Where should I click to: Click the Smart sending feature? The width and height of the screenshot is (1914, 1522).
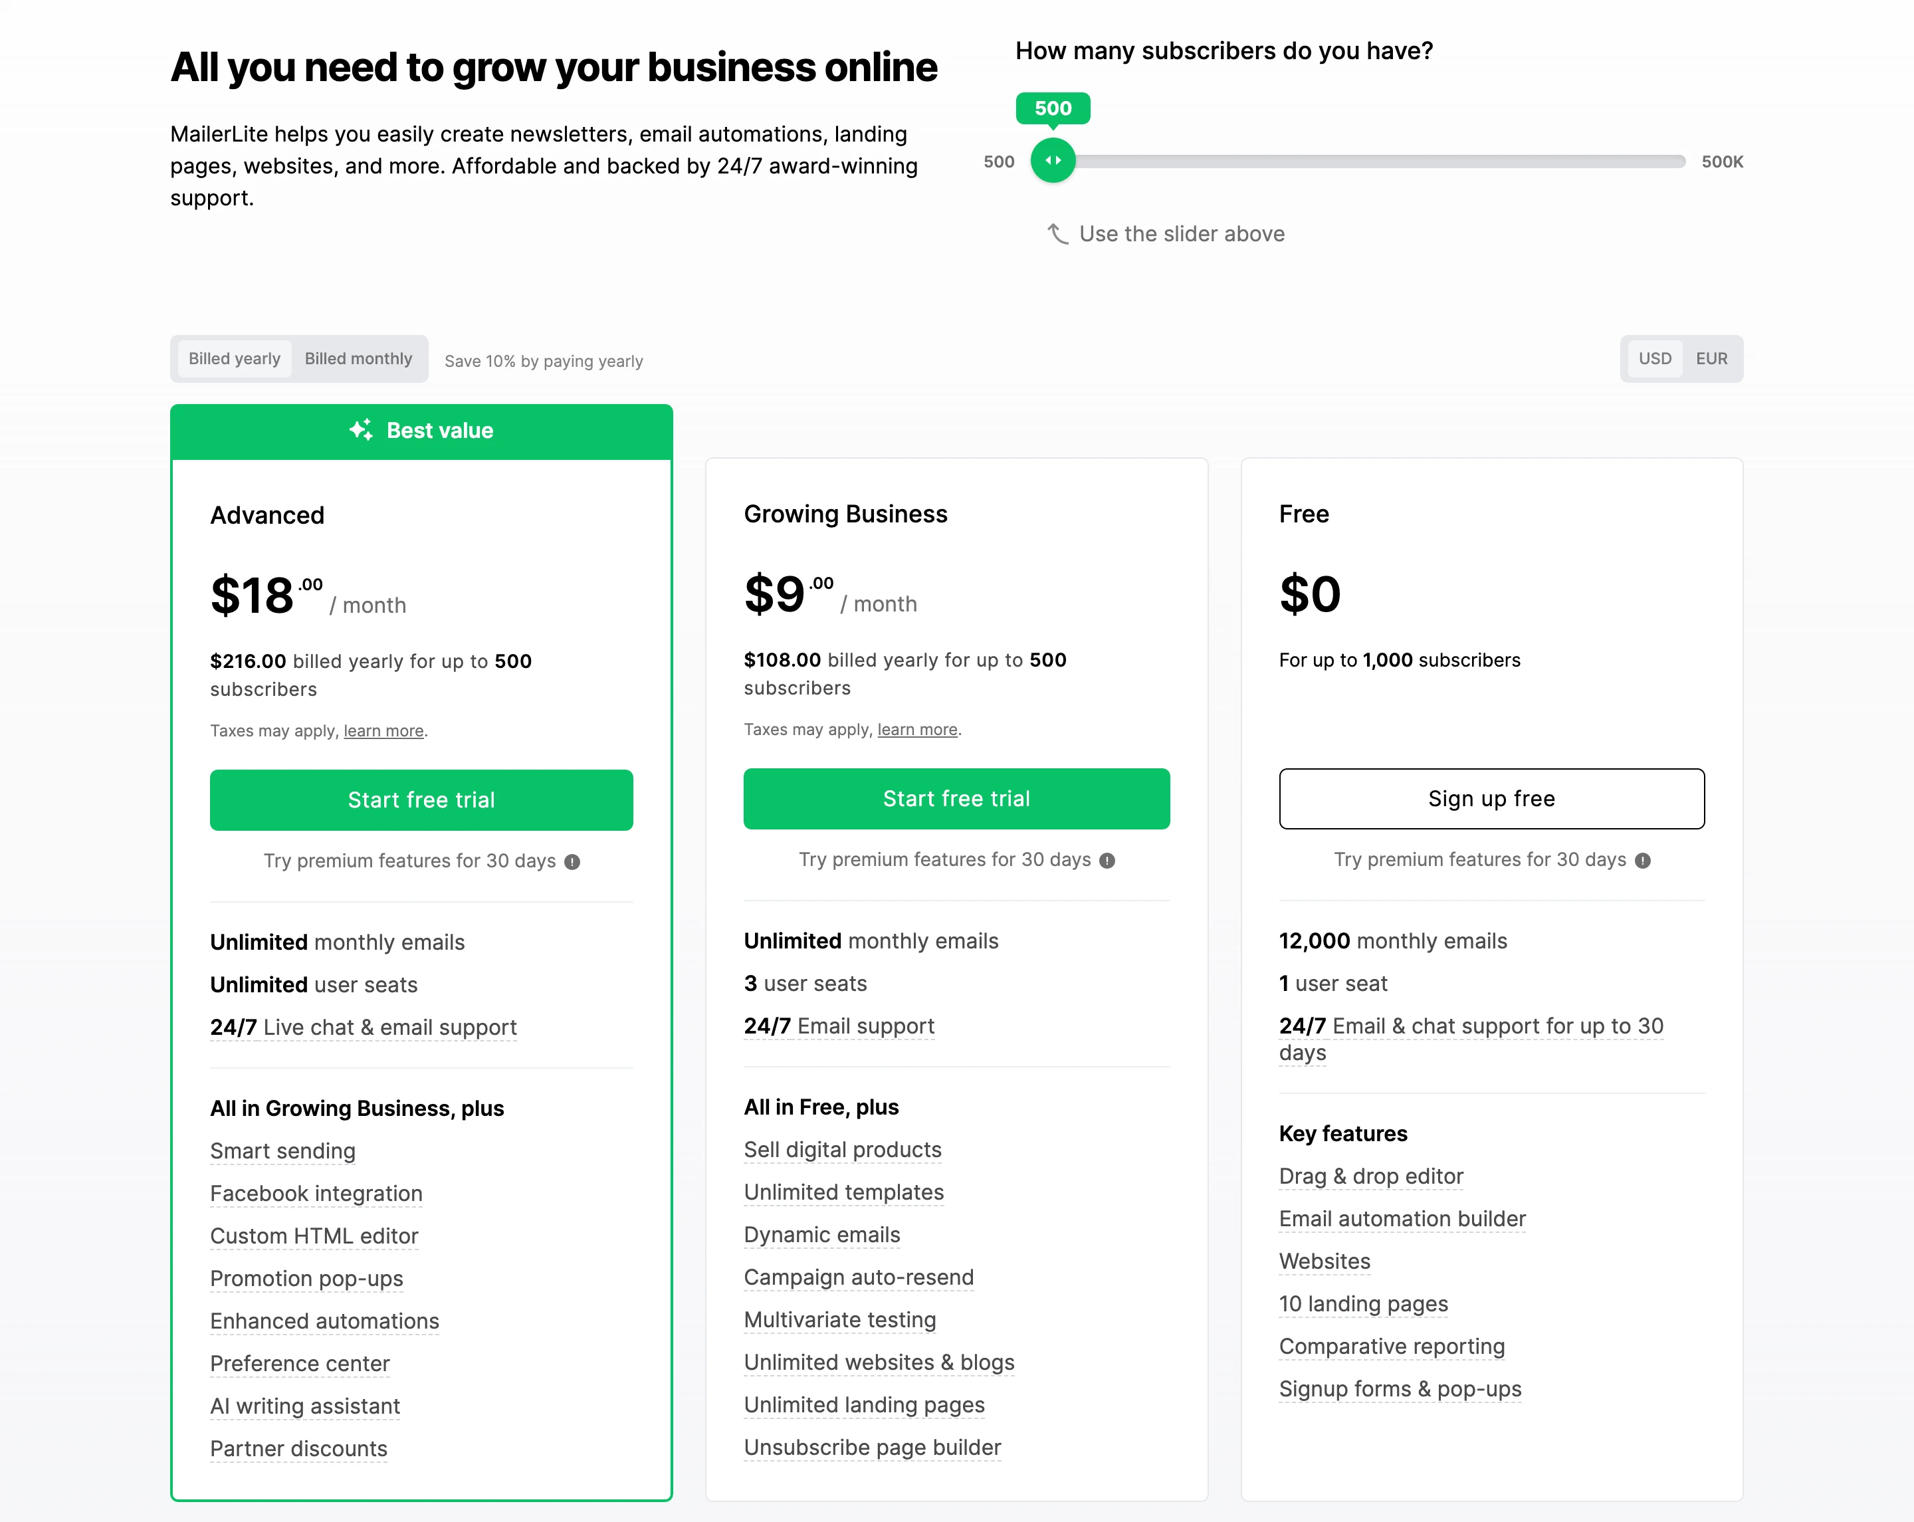click(x=282, y=1151)
